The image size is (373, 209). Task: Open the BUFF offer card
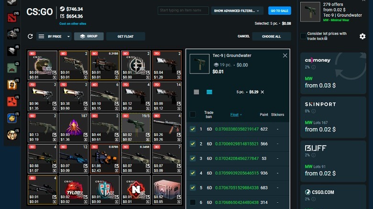[333, 161]
